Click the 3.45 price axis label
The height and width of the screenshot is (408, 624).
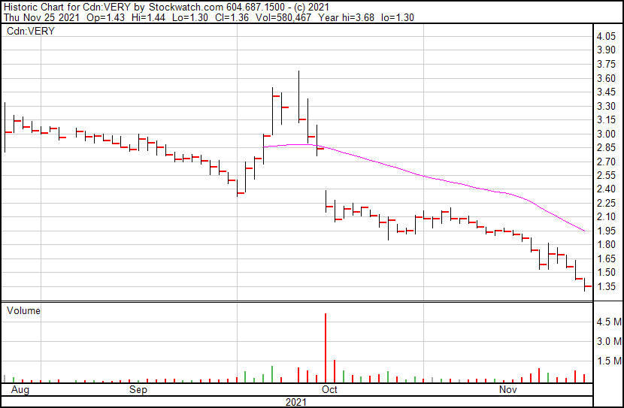coord(606,92)
